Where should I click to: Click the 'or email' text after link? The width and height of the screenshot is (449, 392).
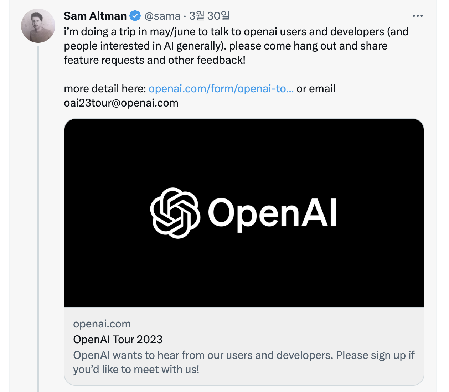316,89
